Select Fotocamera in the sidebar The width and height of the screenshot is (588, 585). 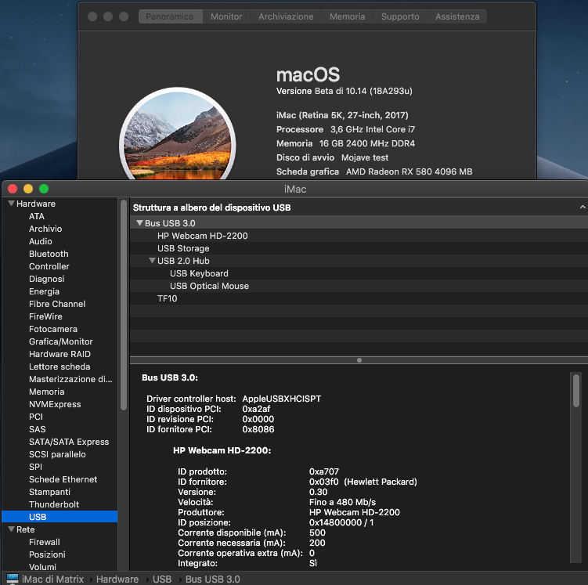pos(53,329)
